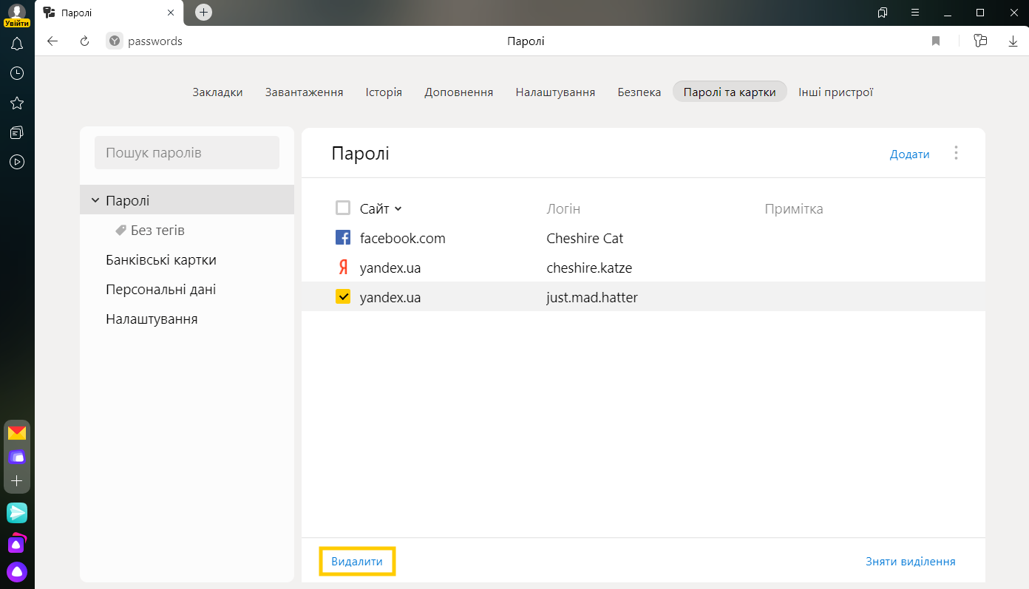The height and width of the screenshot is (589, 1029).
Task: Click the Facebook favicon in the list
Action: pyautogui.click(x=343, y=238)
